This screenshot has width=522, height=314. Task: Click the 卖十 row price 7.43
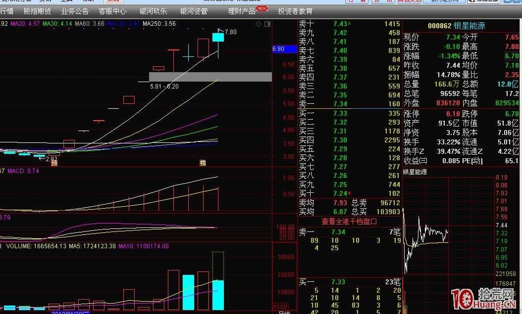coord(340,24)
